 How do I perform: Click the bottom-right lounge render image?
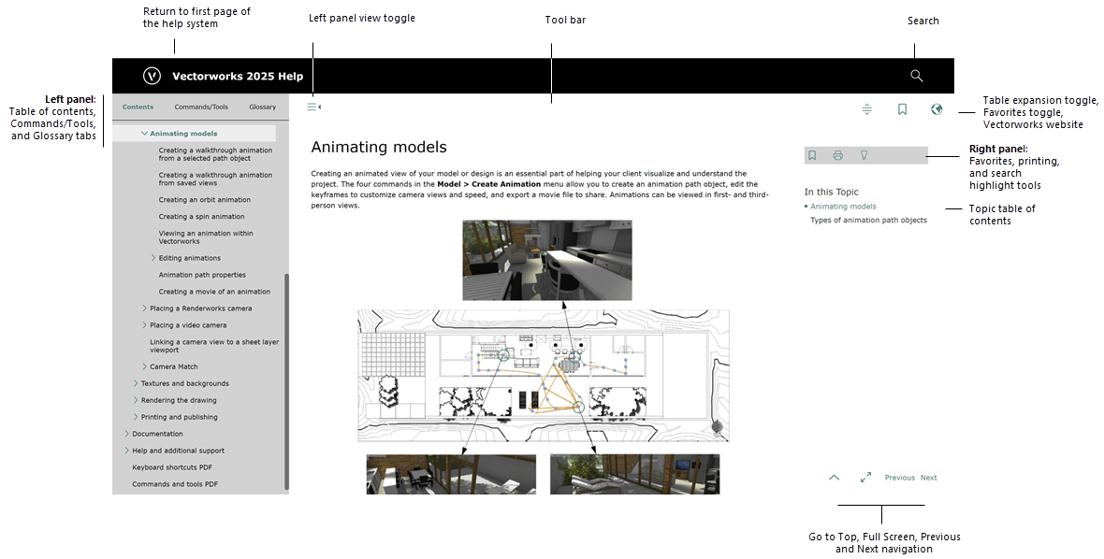point(634,475)
